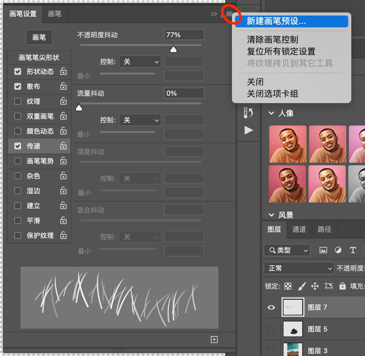Image resolution: width=365 pixels, height=356 pixels.
Task: Open the brush settings panel menu icon
Action: click(x=229, y=14)
